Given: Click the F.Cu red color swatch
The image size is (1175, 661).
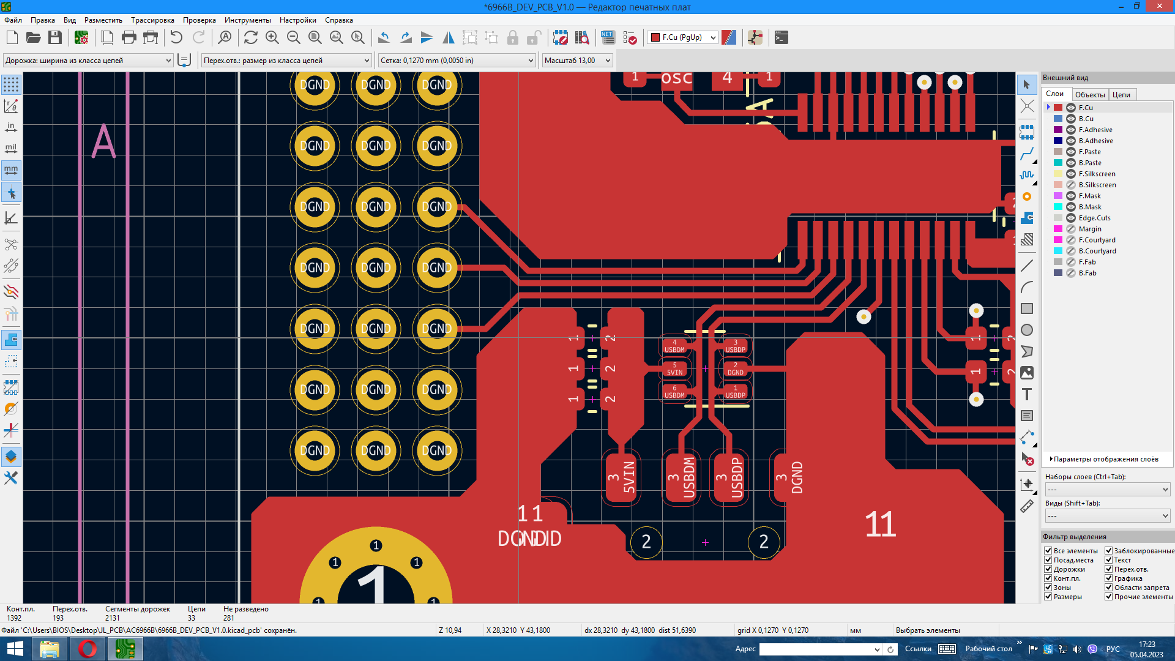Looking at the screenshot, I should [x=1058, y=108].
